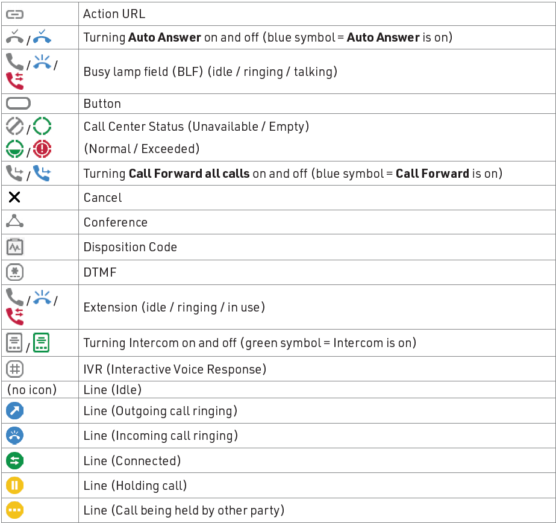
Task: Click the gray Unavailable call center icon
Action: [x=14, y=126]
